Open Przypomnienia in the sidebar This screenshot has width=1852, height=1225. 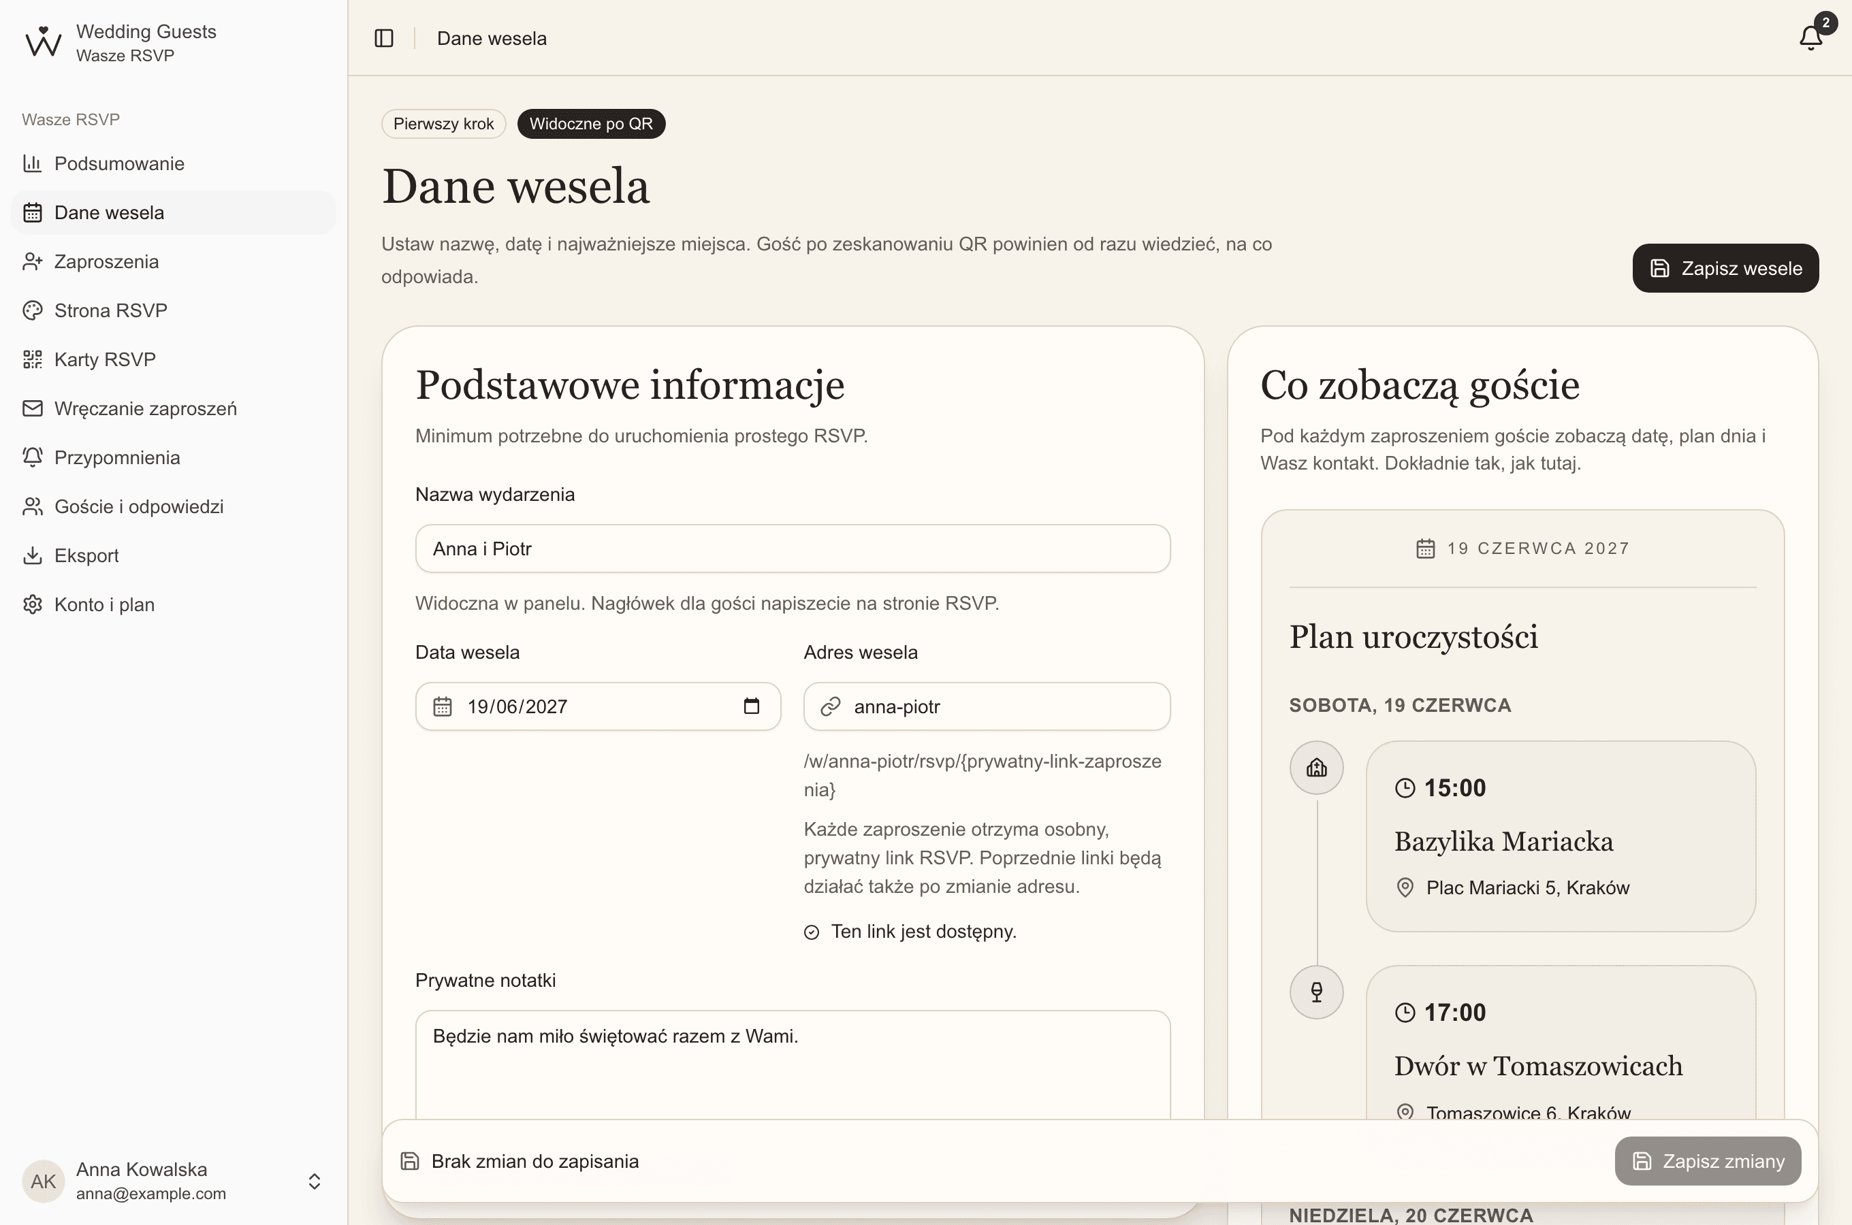[174, 457]
